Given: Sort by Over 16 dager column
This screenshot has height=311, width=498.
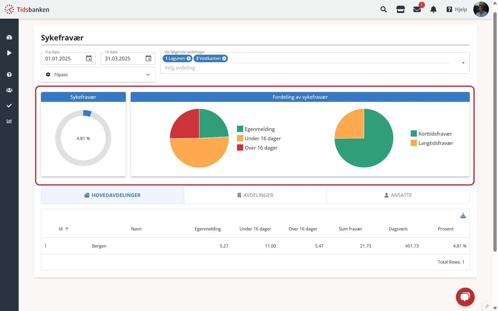Looking at the screenshot, I should pos(303,229).
